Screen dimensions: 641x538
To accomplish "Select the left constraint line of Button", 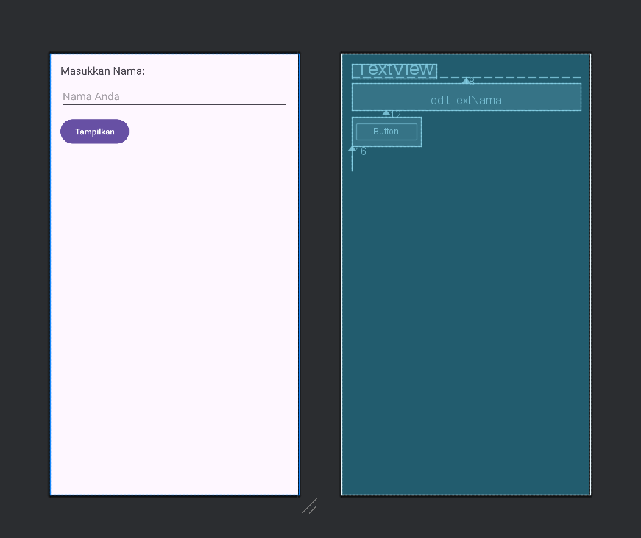I will click(352, 162).
